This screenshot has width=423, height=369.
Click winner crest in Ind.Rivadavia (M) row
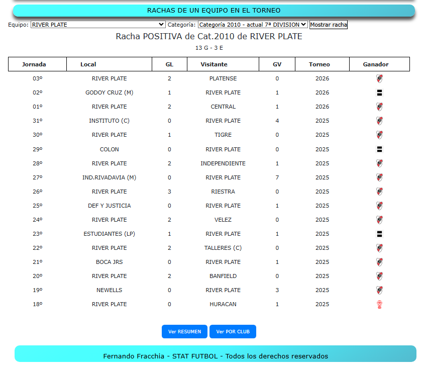(x=379, y=177)
